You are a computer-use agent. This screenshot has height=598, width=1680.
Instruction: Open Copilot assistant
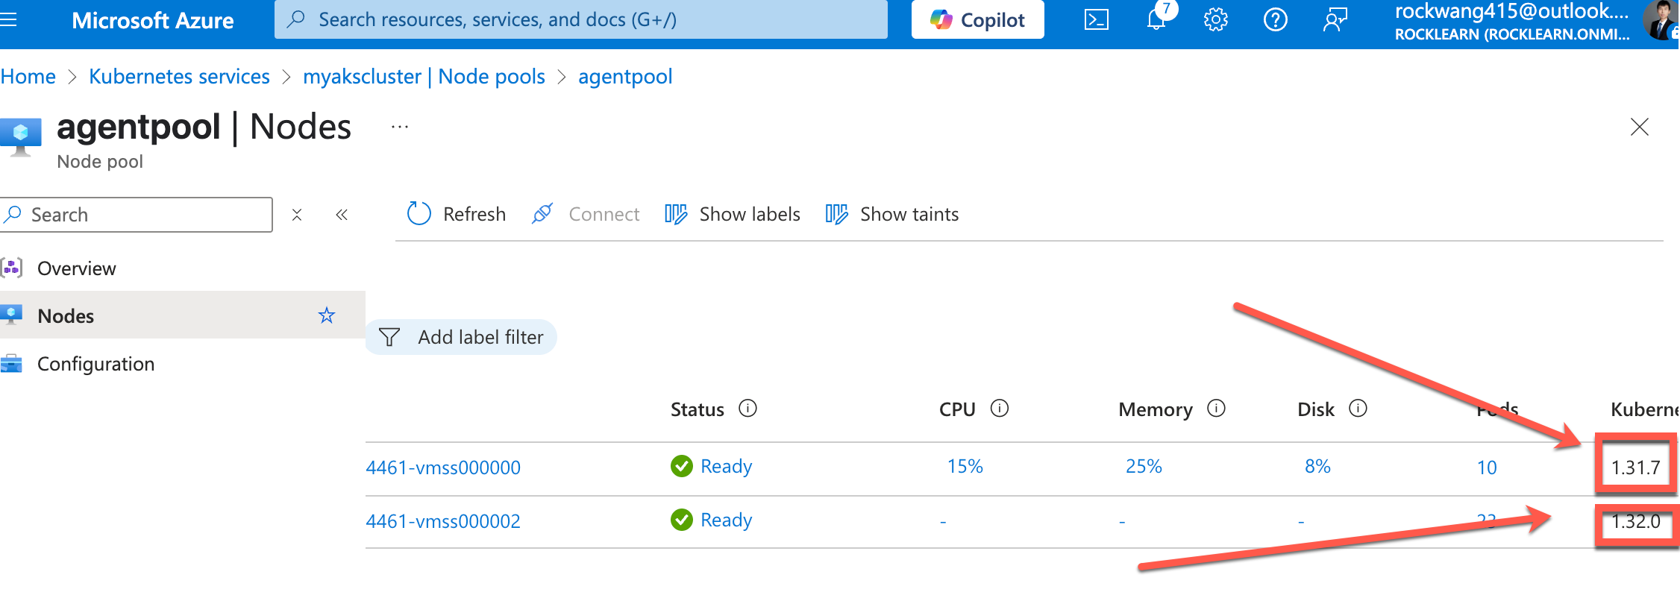(x=977, y=19)
